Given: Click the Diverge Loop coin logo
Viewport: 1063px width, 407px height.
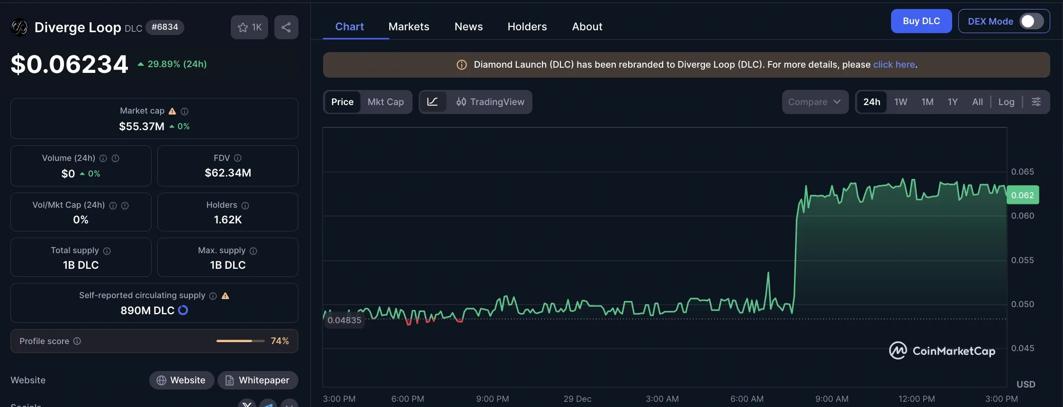Looking at the screenshot, I should [19, 27].
